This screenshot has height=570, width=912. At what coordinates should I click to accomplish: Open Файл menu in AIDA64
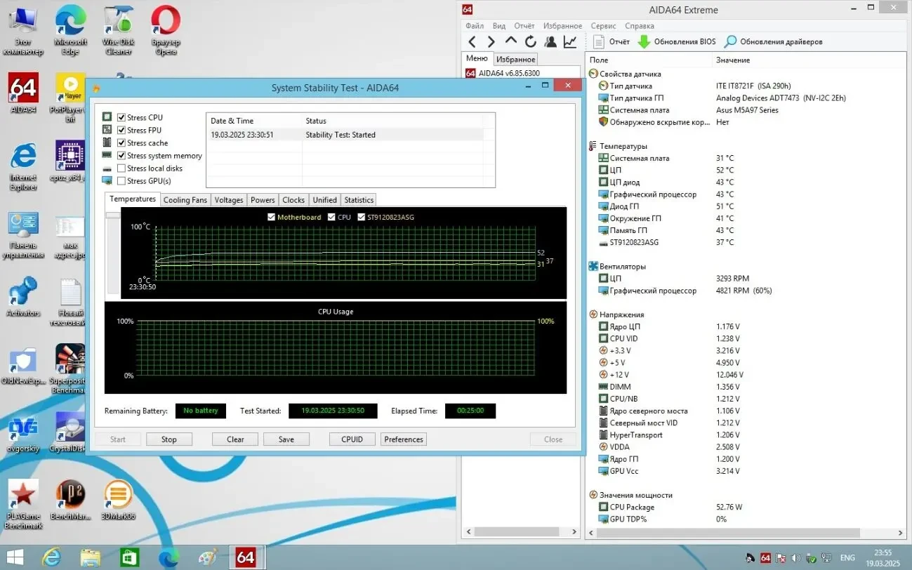click(475, 26)
